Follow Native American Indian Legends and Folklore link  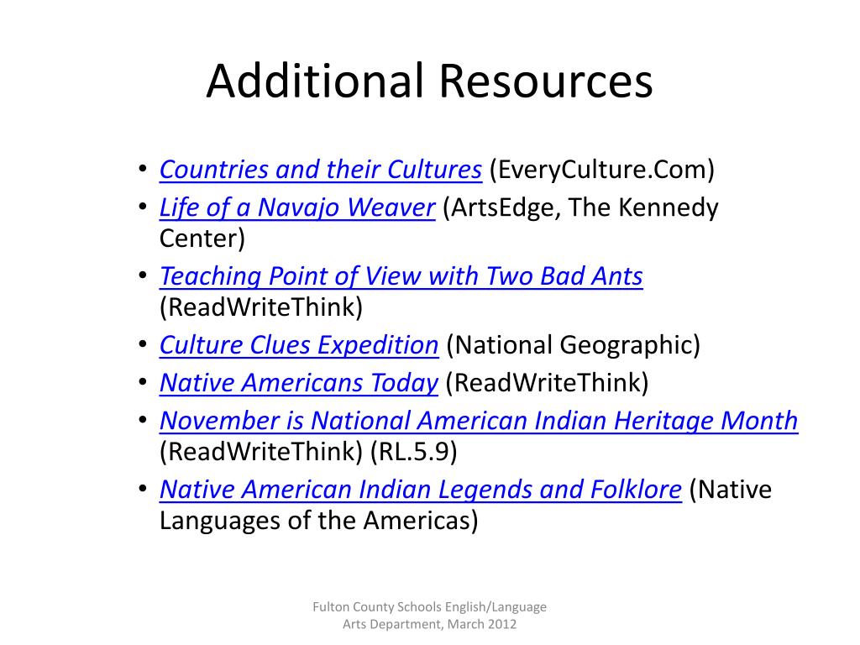(x=421, y=490)
